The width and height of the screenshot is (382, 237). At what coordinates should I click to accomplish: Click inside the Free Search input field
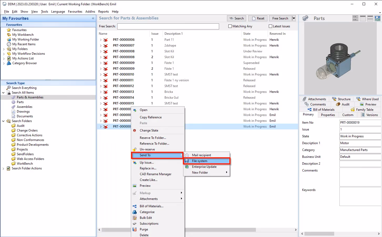pos(168,26)
